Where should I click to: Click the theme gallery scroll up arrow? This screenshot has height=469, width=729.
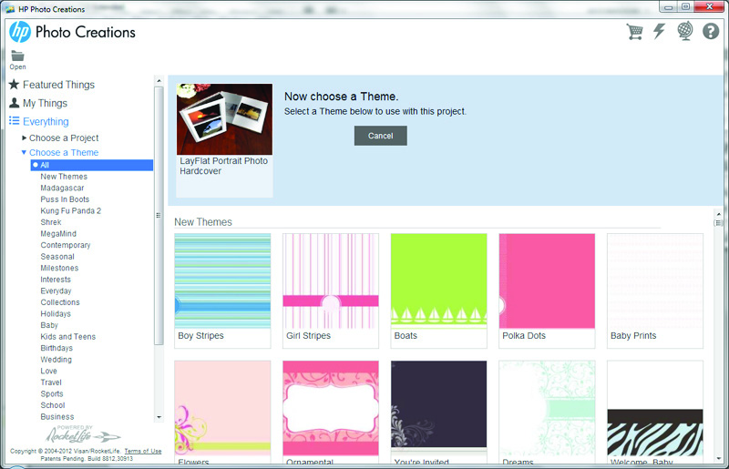(x=718, y=212)
